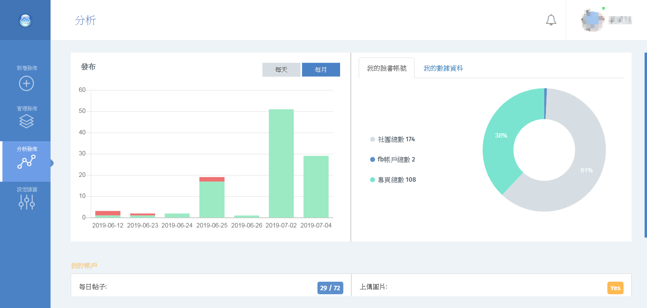Click the notification bell icon
The image size is (647, 308).
coord(551,20)
